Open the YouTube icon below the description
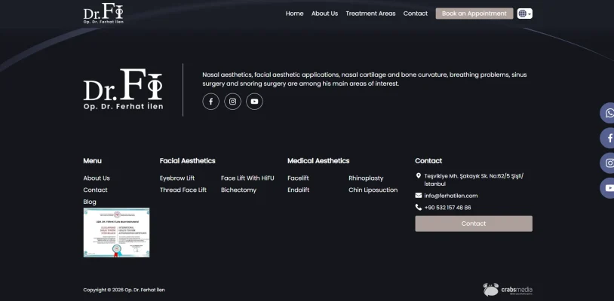This screenshot has width=614, height=301. (x=254, y=102)
